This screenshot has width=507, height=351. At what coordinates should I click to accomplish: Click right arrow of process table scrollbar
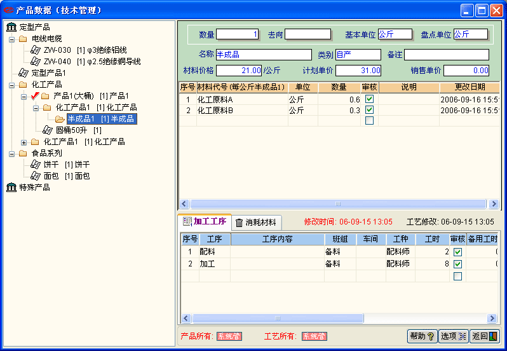pos(492,319)
